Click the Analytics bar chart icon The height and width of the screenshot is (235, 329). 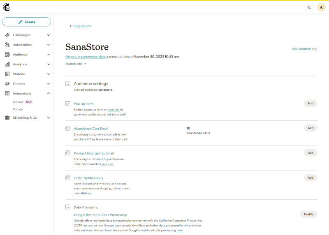pos(7,64)
